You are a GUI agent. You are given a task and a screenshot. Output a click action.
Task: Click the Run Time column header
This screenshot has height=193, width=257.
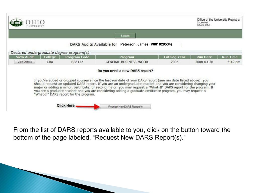click(x=230, y=57)
